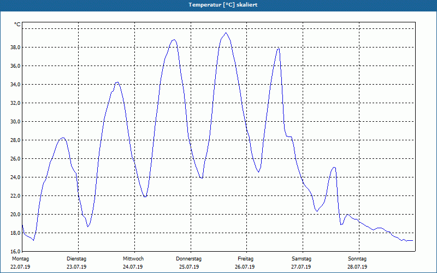Click the Sonntag day label
This screenshot has width=437, height=273.
tap(357, 259)
